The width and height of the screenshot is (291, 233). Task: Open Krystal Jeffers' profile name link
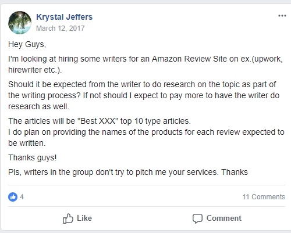click(x=64, y=17)
